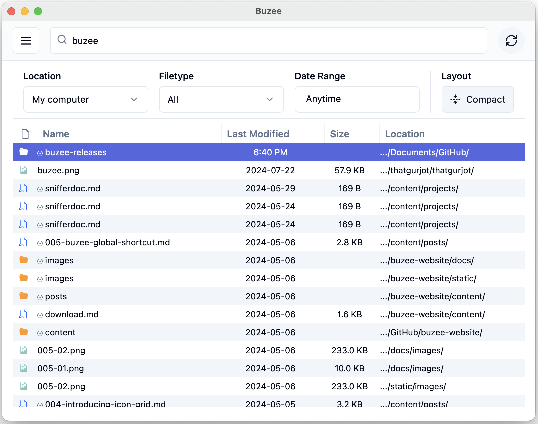Click the buzee-releases folder icon
This screenshot has width=538, height=424.
click(x=24, y=152)
